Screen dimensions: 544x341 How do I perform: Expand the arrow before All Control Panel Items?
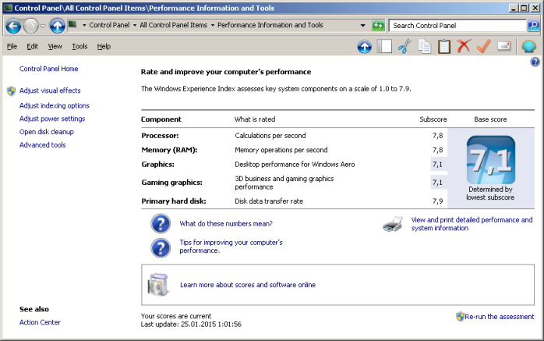(x=135, y=25)
